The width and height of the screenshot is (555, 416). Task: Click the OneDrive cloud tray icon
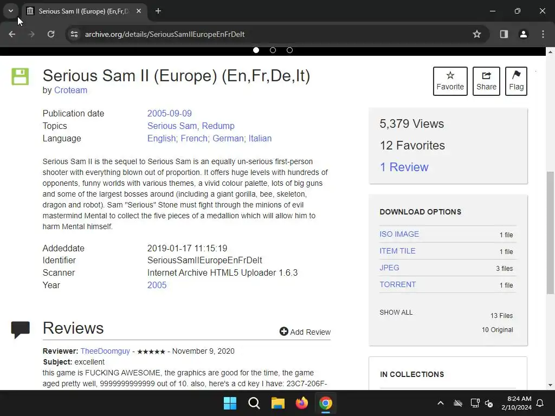pyautogui.click(x=458, y=403)
